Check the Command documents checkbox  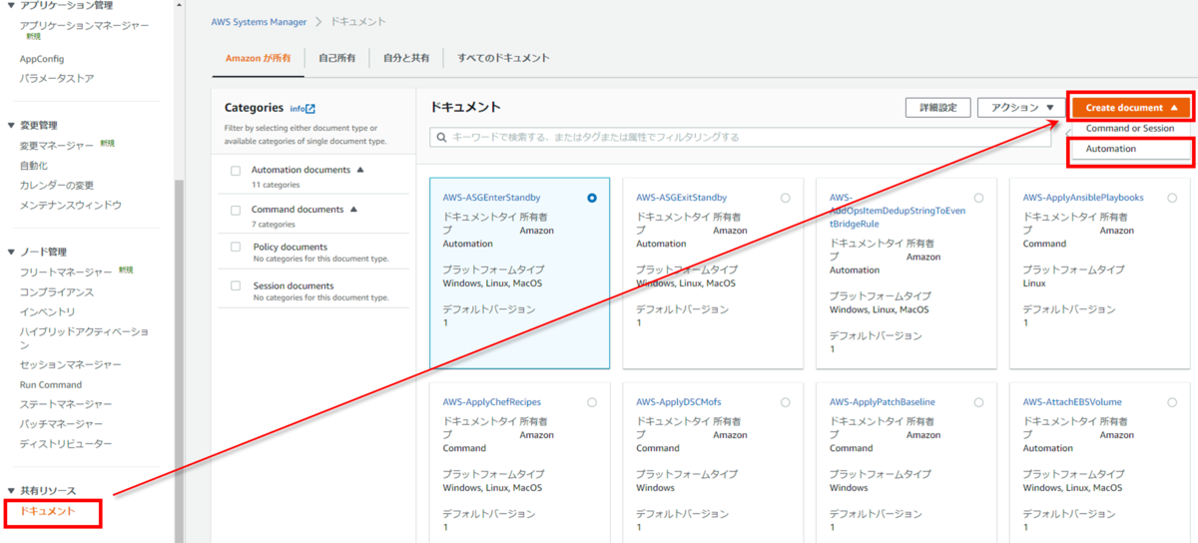click(236, 211)
